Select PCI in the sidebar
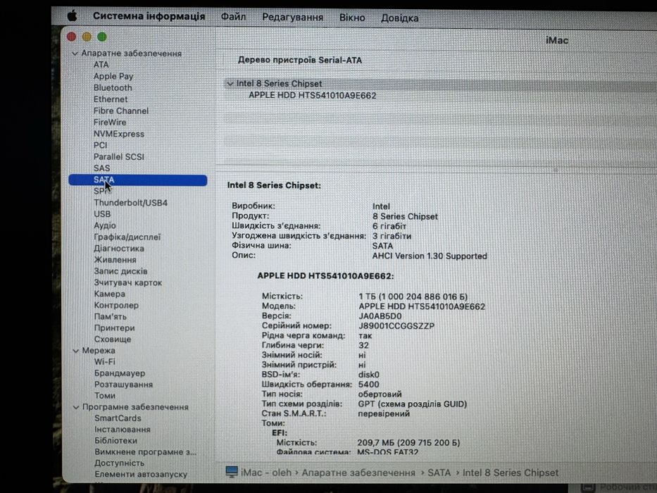The image size is (657, 493). (100, 145)
